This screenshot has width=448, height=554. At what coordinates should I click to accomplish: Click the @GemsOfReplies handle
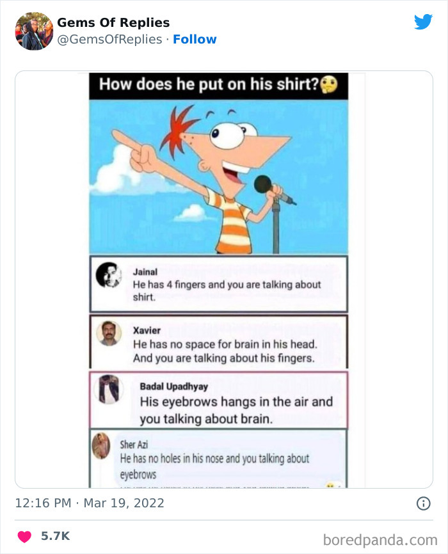108,39
